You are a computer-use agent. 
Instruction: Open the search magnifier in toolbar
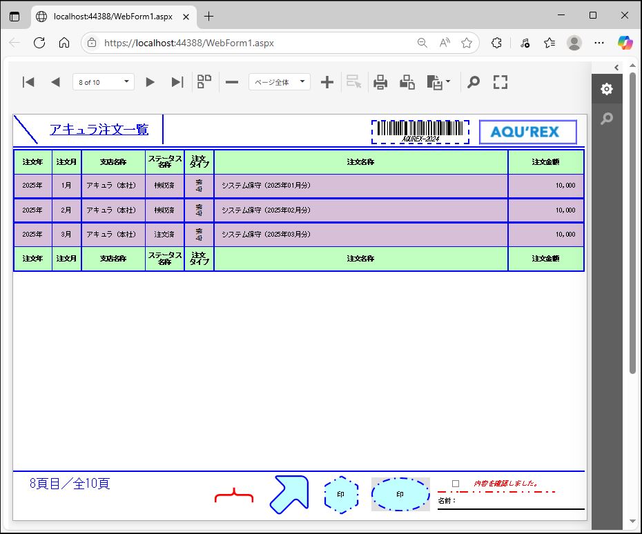(x=473, y=82)
